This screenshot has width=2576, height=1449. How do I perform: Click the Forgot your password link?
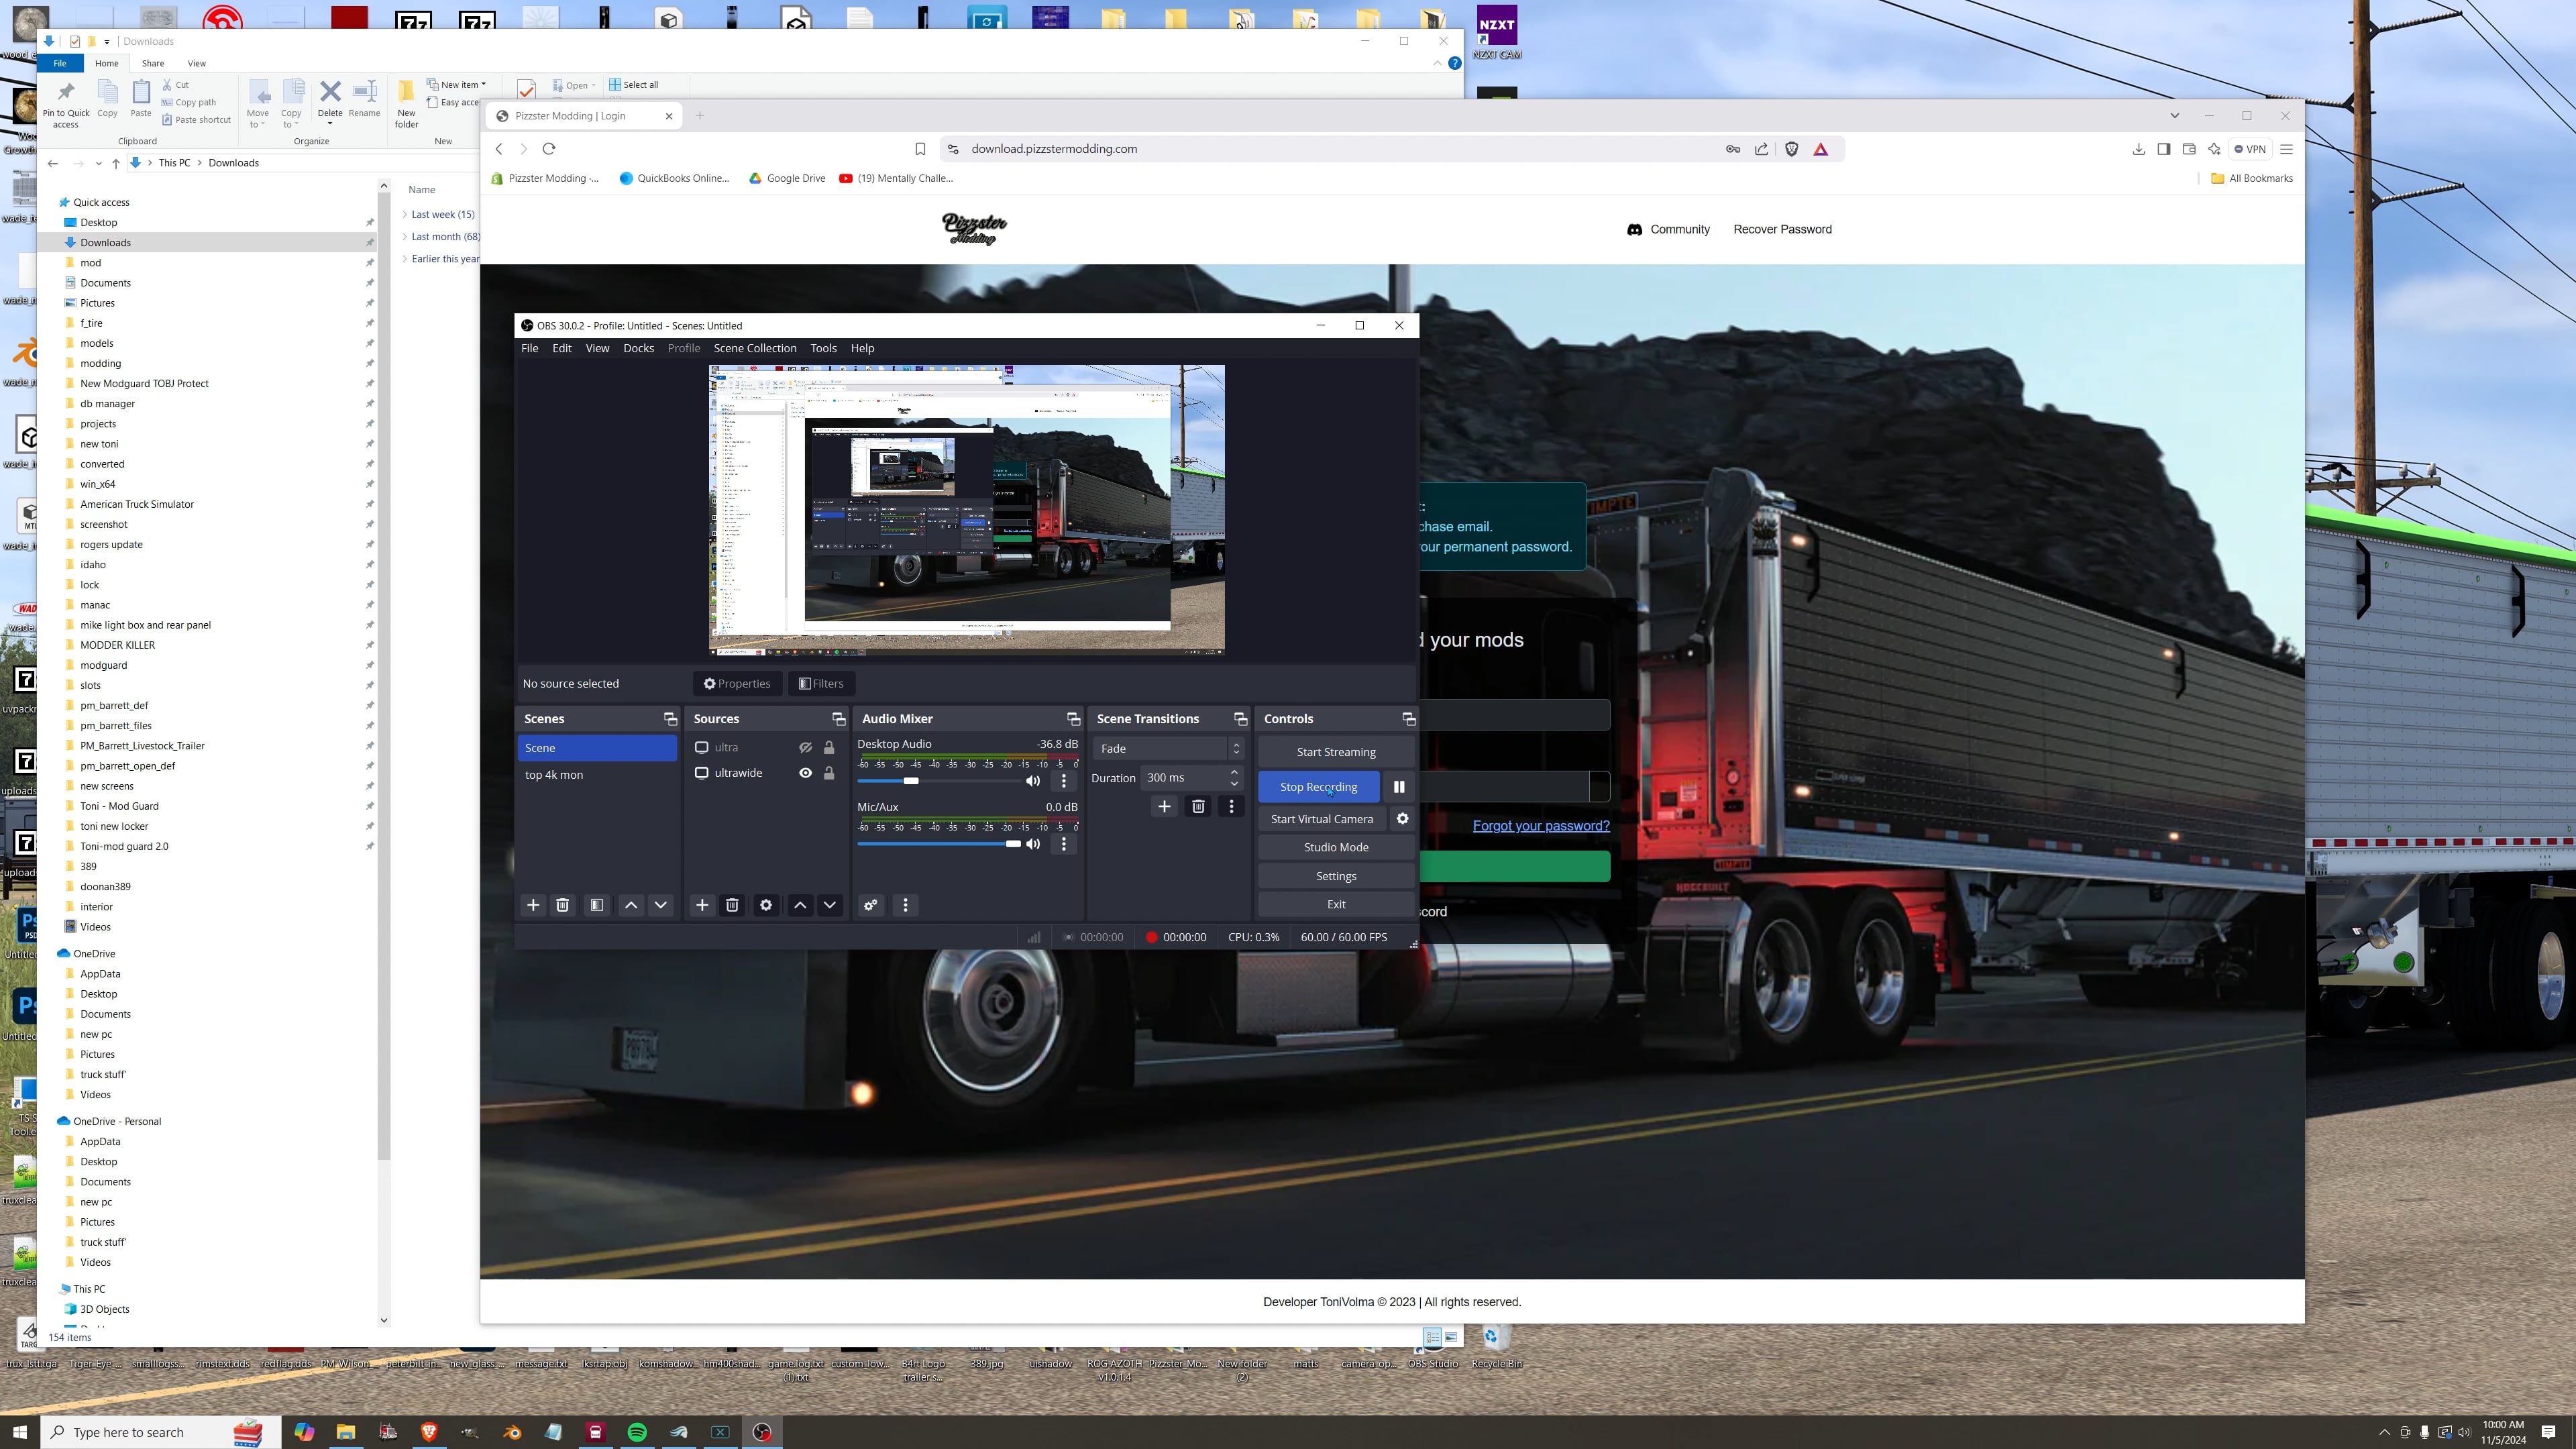(1541, 825)
